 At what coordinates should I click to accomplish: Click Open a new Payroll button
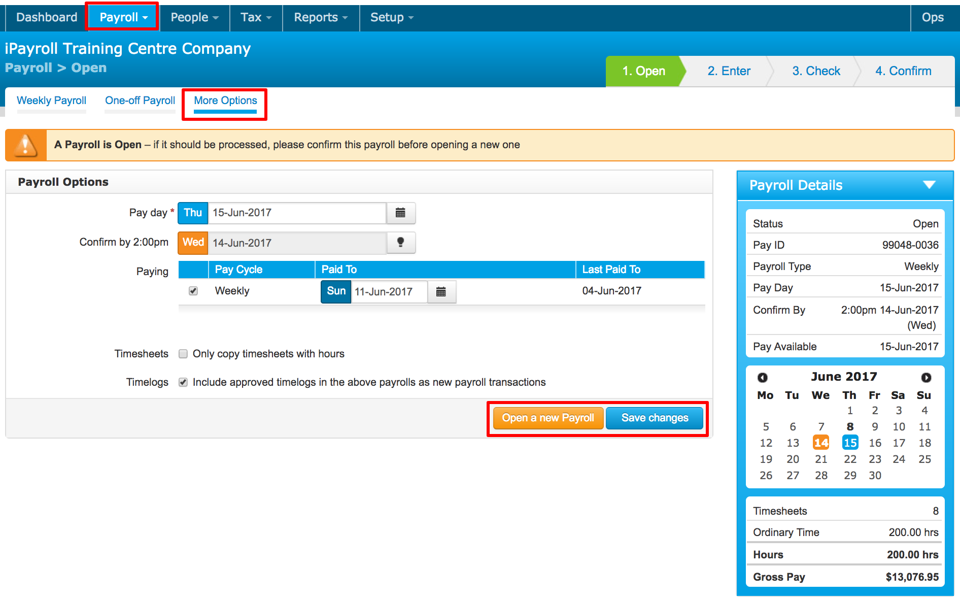pos(548,418)
